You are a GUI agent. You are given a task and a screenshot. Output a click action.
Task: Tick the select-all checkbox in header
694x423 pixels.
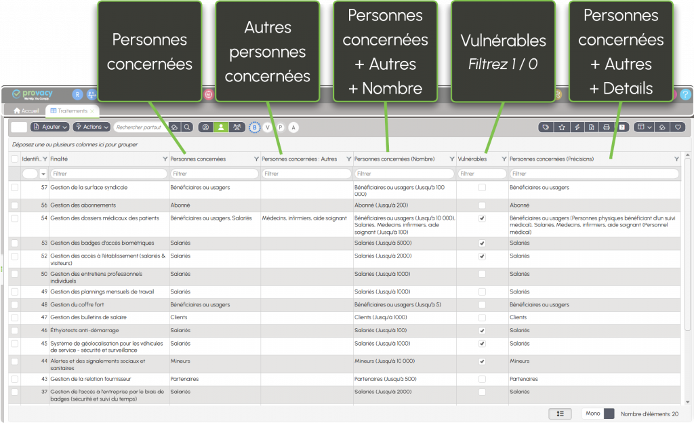coord(15,159)
